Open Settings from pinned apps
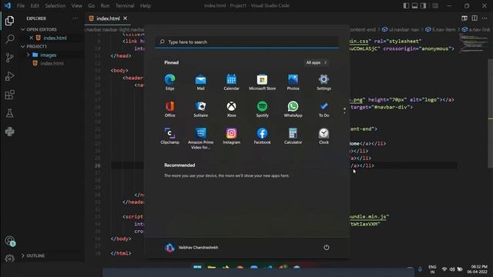The width and height of the screenshot is (493, 277). (324, 82)
